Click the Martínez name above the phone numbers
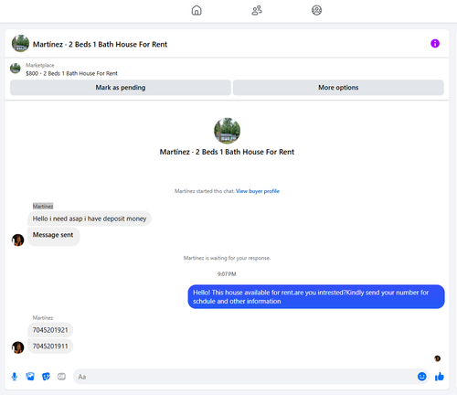 (43, 318)
